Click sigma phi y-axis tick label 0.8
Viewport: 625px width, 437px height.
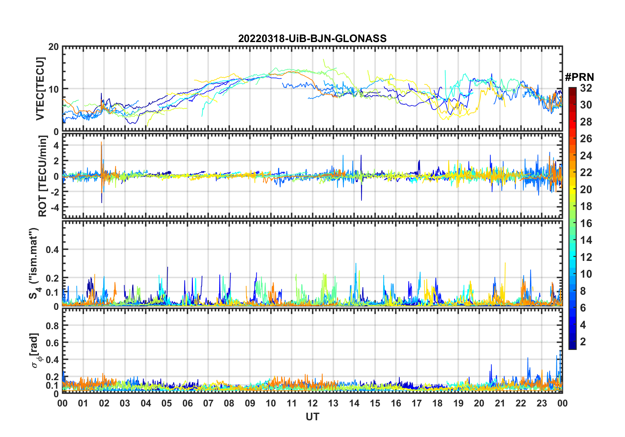tap(52, 326)
